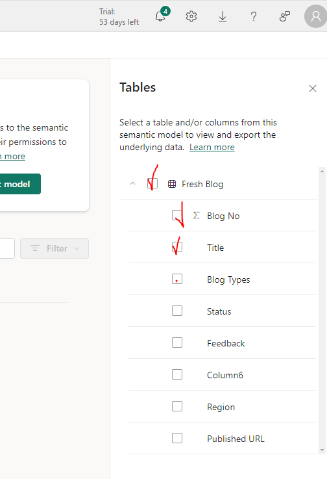The width and height of the screenshot is (327, 479).
Task: Select the Blog Types checkbox
Action: [x=177, y=279]
